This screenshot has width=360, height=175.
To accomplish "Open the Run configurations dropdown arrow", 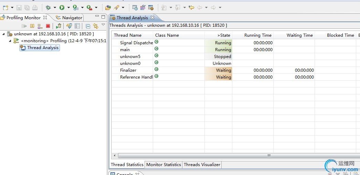I will (68, 8).
